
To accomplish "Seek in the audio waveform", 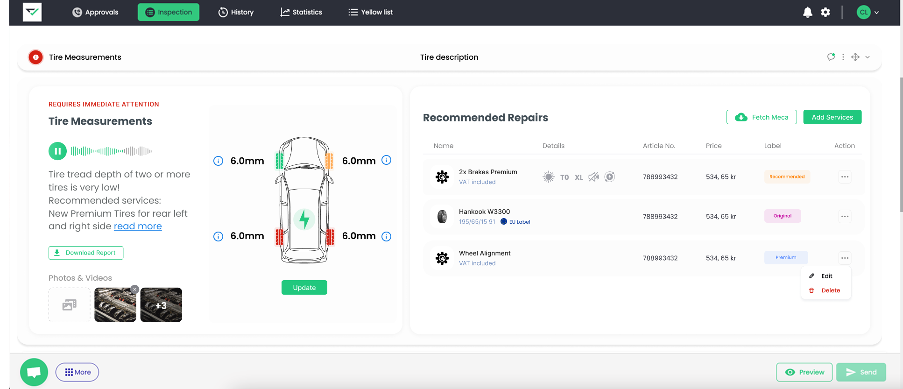I will [112, 151].
